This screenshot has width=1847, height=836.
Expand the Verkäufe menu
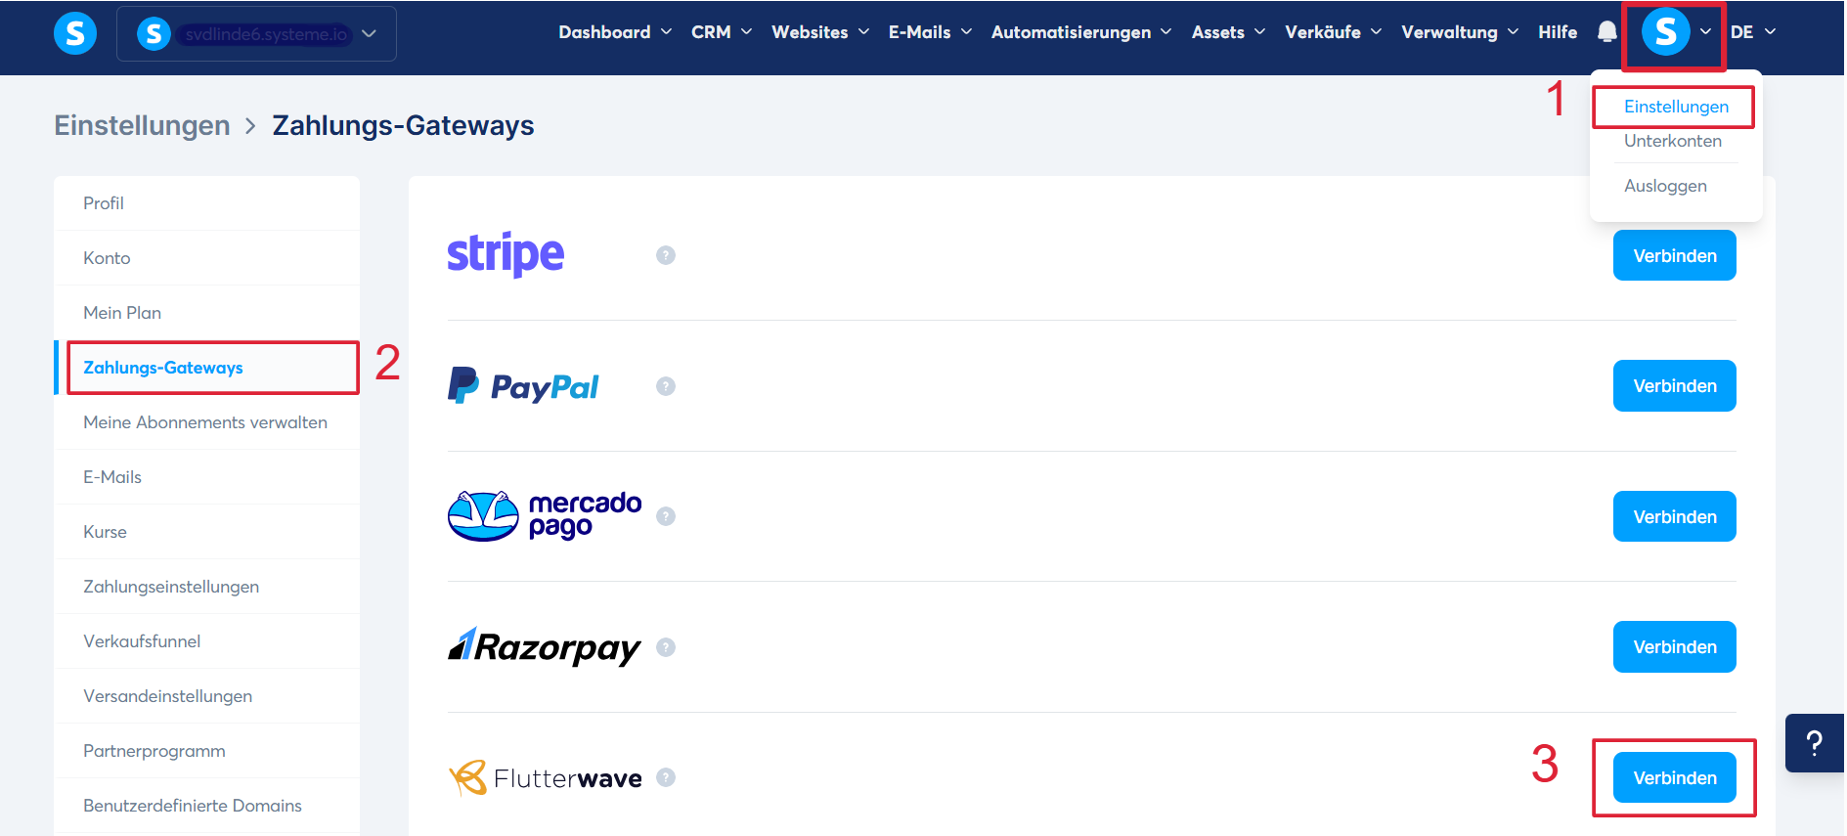[1333, 32]
